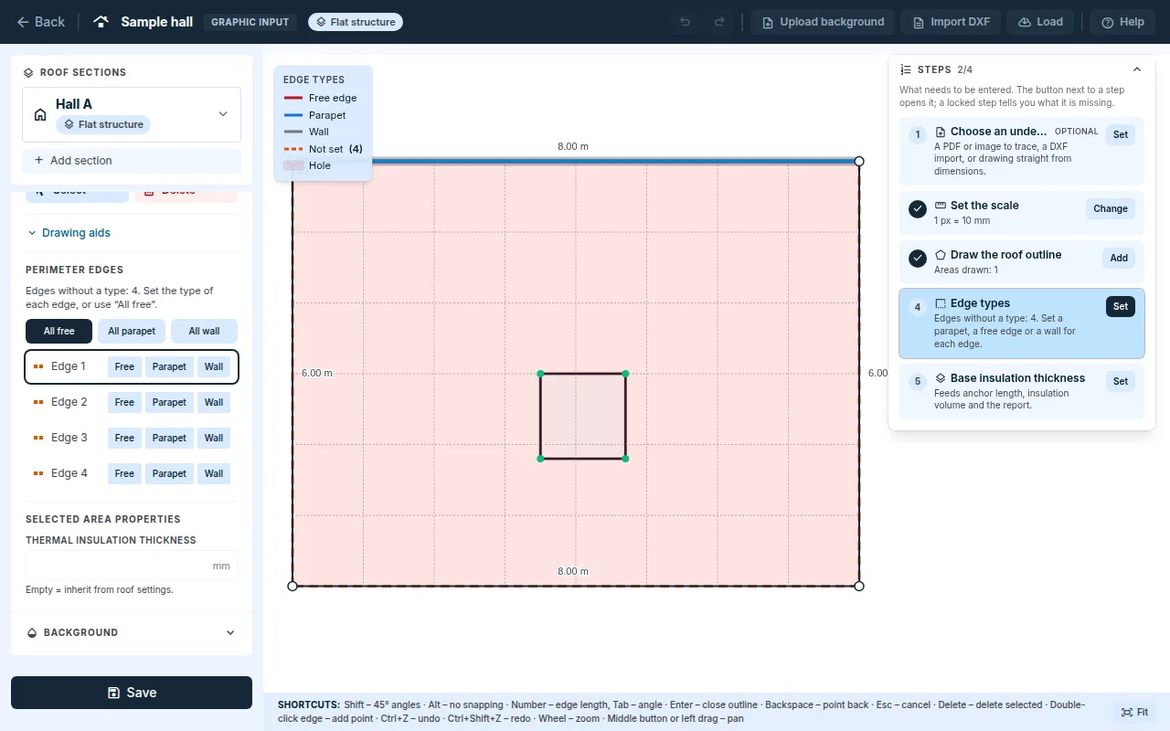Image resolution: width=1170 pixels, height=731 pixels.
Task: Click the bottom-right corner point of the outline
Action: coord(859,586)
